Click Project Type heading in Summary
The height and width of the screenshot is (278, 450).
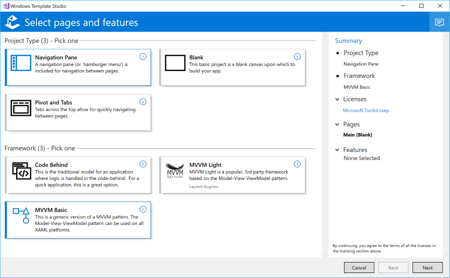[360, 53]
